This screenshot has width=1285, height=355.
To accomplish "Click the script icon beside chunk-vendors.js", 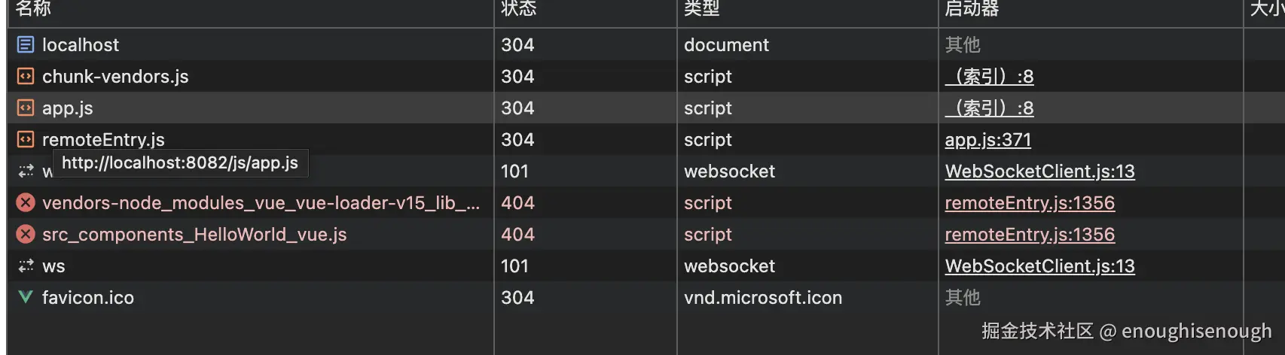I will click(25, 77).
